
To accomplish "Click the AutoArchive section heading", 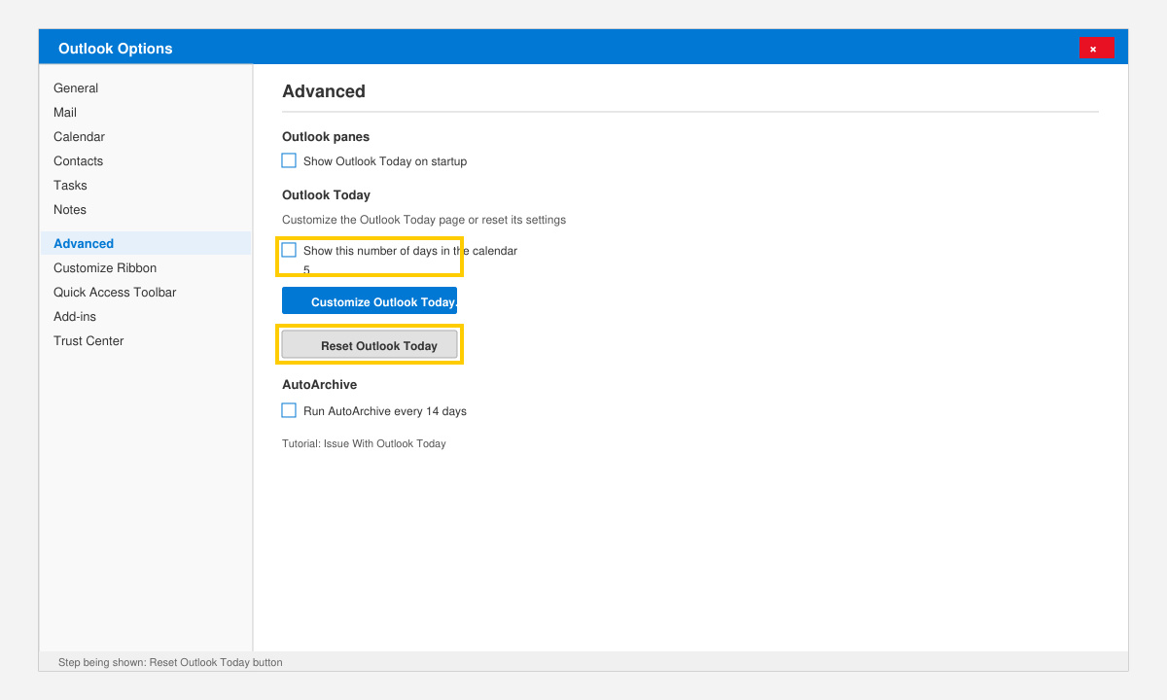I will [x=319, y=385].
